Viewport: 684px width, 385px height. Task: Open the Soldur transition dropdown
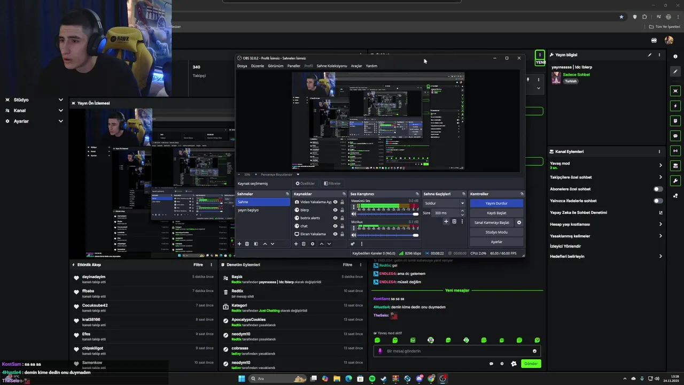pos(444,203)
